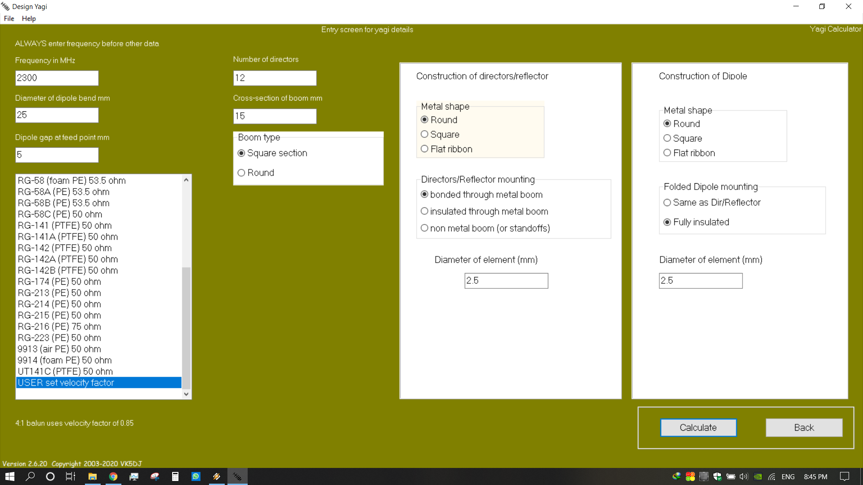Viewport: 863px width, 485px height.
Task: Launch Google Chrome from the taskbar
Action: tap(113, 476)
